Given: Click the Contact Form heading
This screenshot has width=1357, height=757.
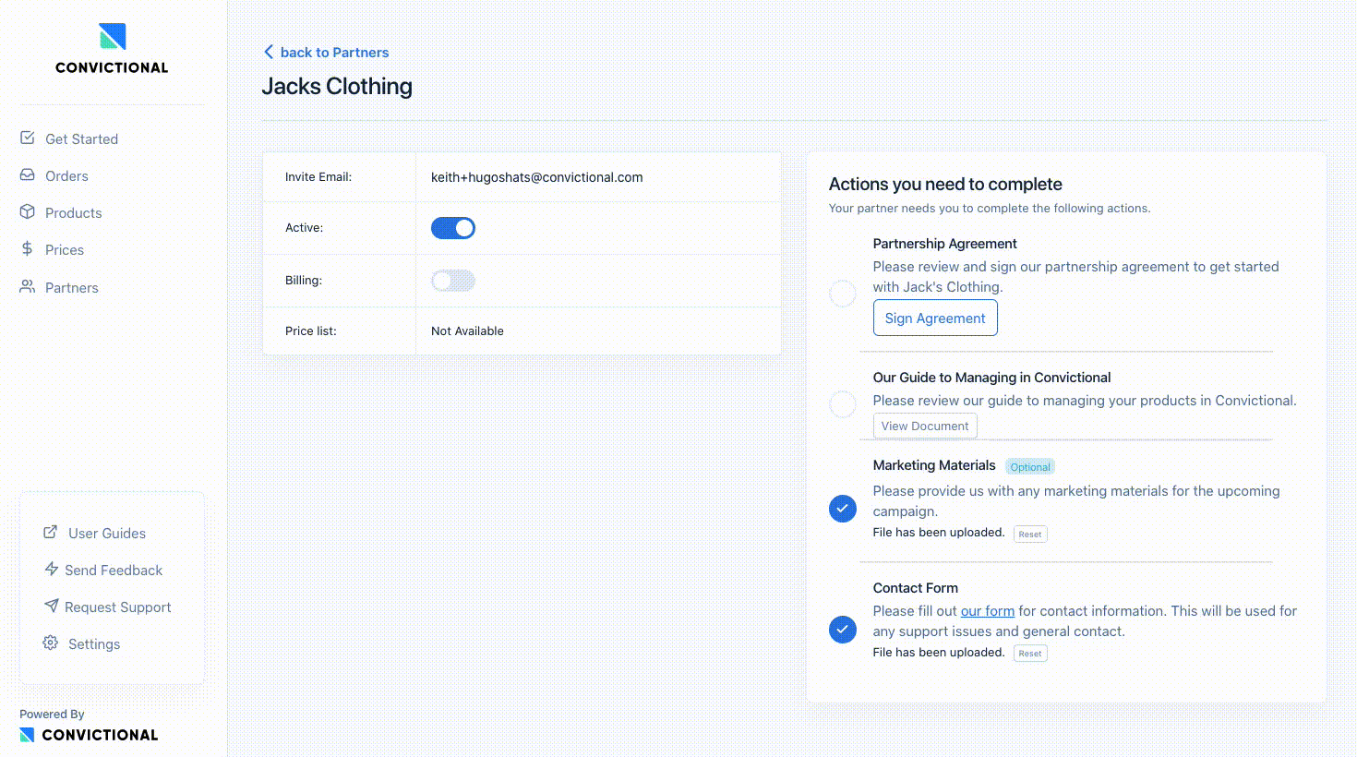Looking at the screenshot, I should [x=916, y=588].
